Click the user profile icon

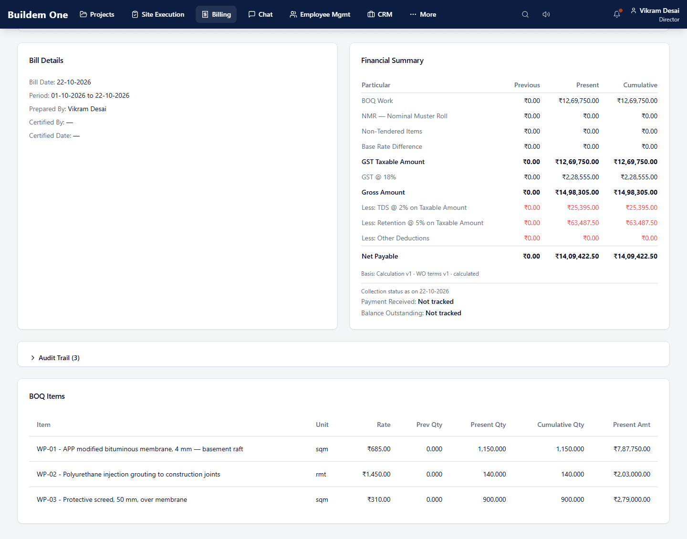(x=634, y=10)
